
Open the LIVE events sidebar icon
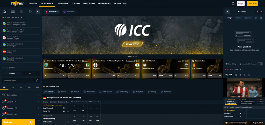click(x=13, y=12)
